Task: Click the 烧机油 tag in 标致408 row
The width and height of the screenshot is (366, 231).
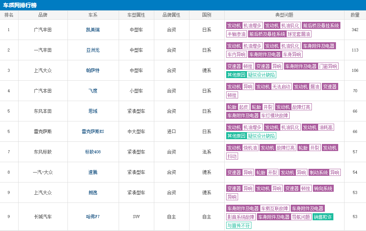Action: point(250,148)
